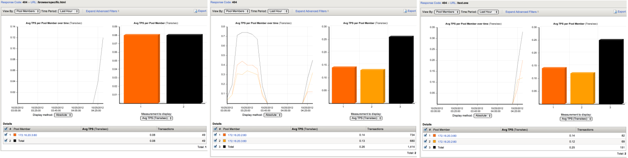This screenshot has width=628, height=158.
Task: Open Time Period dropdown in /text.one panel
Action: point(488,12)
